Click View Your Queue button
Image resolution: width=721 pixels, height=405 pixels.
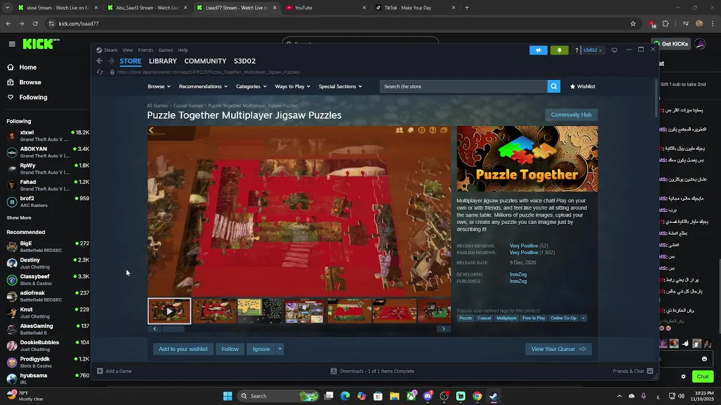(558, 349)
